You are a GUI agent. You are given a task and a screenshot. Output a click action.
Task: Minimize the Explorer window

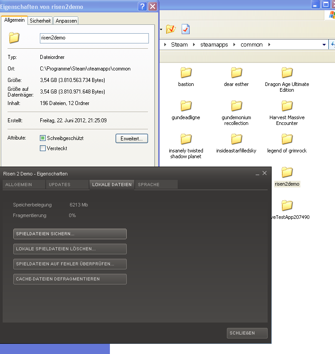point(315,4)
